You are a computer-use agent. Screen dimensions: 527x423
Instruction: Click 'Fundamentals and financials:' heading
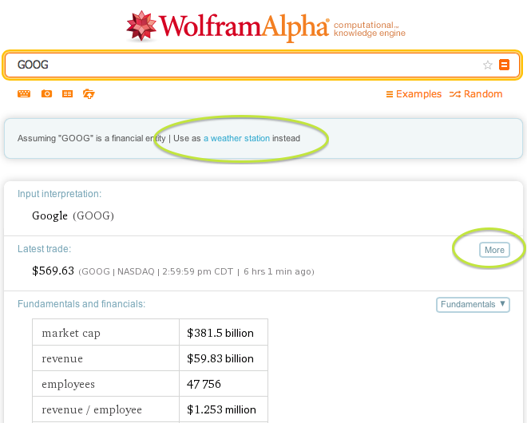(x=81, y=304)
